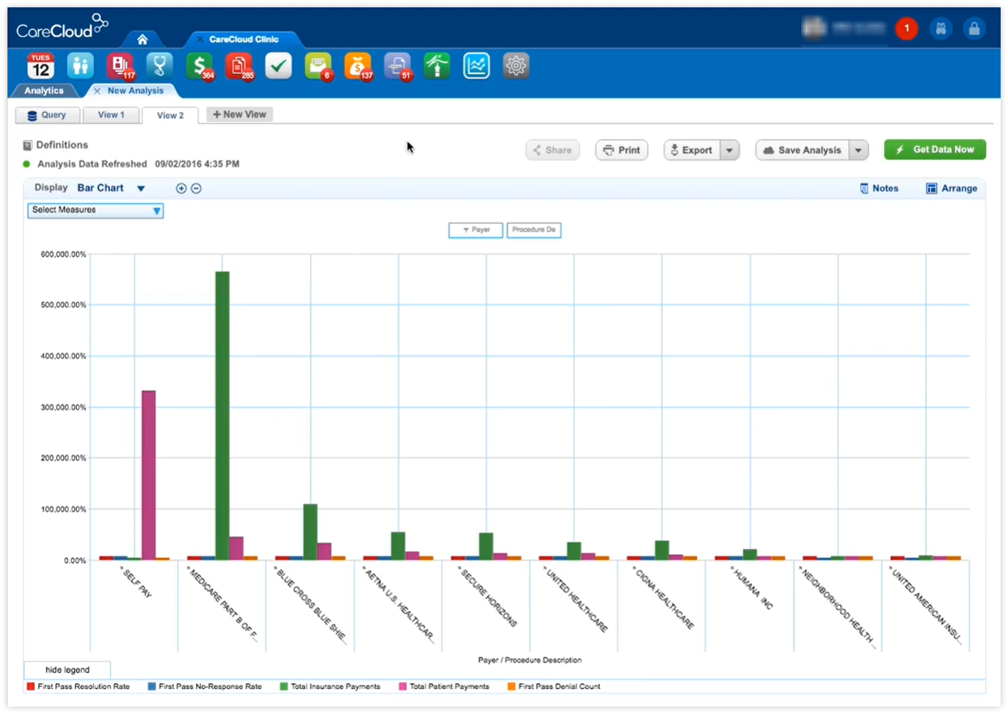Viewport: 1008px width, 714px height.
Task: Click the HUMANA INC axis label
Action: 751,589
